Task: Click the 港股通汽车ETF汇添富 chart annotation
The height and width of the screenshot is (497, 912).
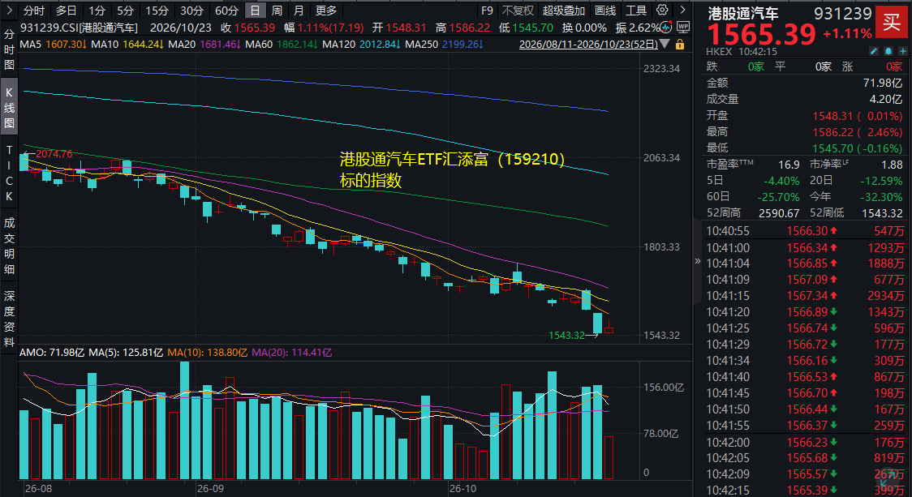Action: point(453,169)
